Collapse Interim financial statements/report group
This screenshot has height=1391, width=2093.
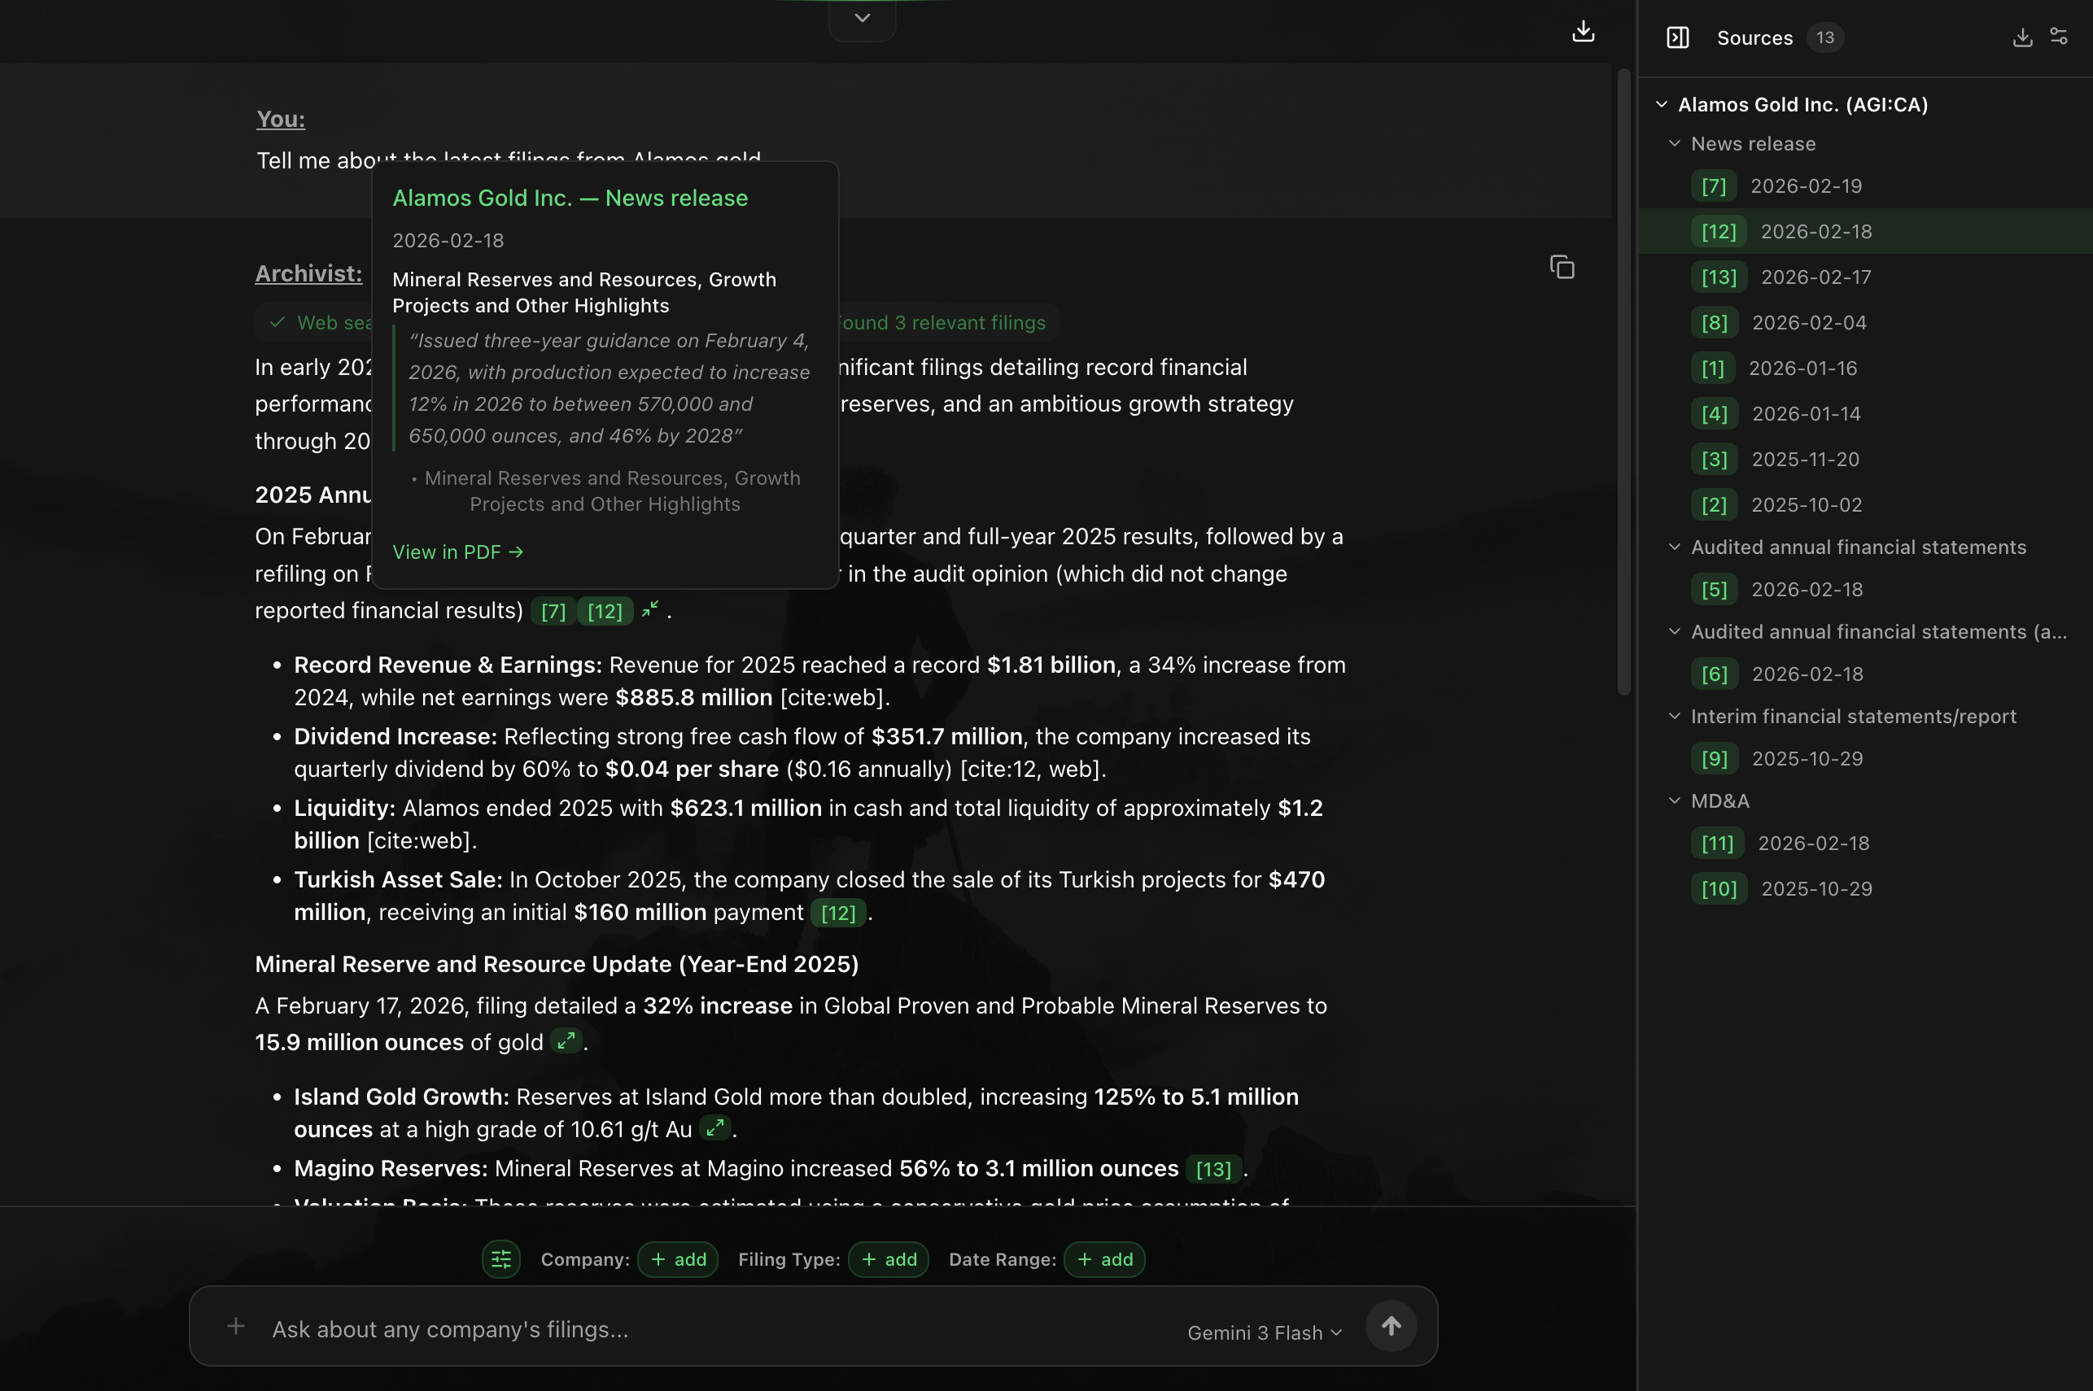click(1674, 716)
